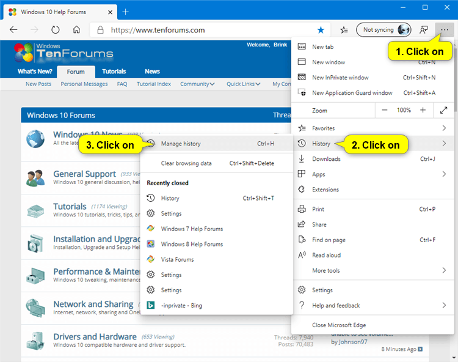The height and width of the screenshot is (362, 458).
Task: Choose Share in the menu
Action: pyautogui.click(x=373, y=224)
